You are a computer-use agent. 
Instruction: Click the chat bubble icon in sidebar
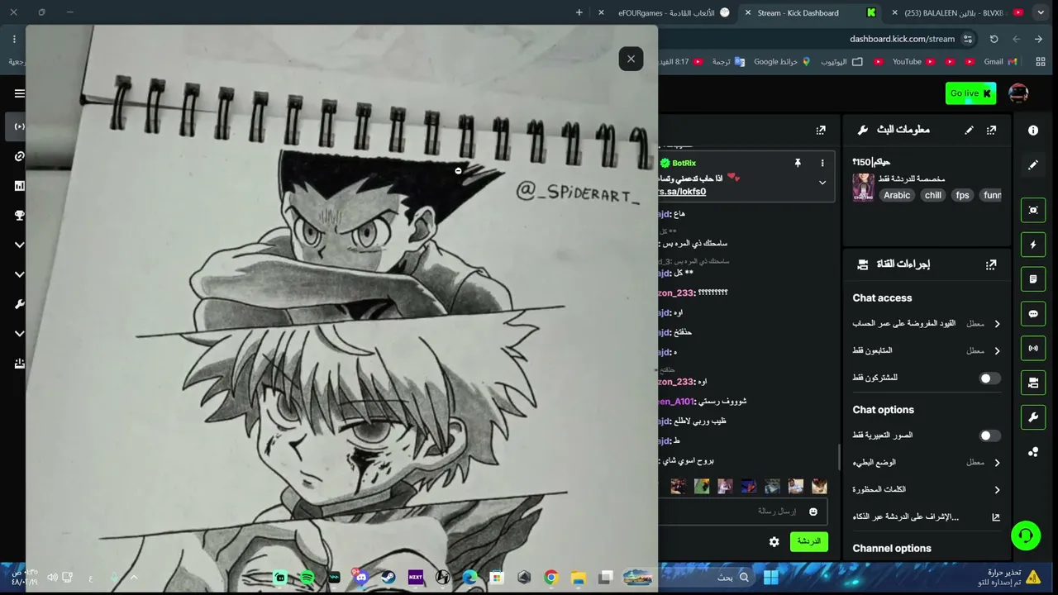[1033, 314]
